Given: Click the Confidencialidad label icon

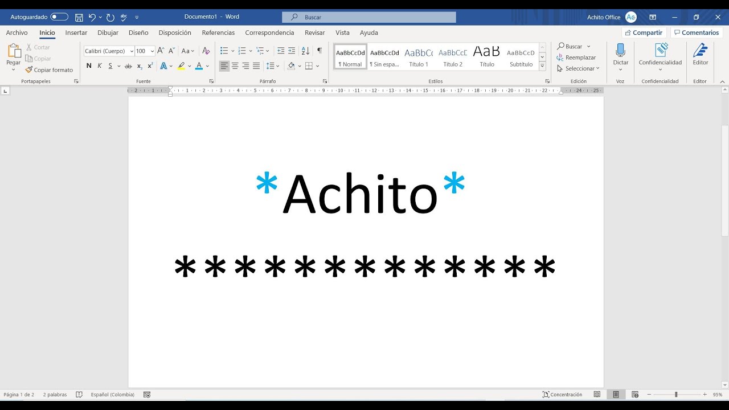Looking at the screenshot, I should coord(661,50).
